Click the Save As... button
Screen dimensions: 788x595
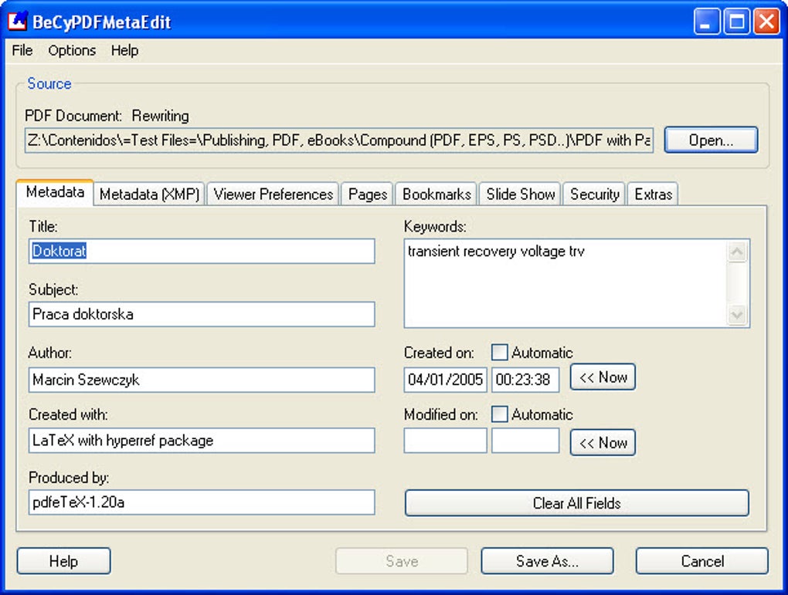click(547, 561)
